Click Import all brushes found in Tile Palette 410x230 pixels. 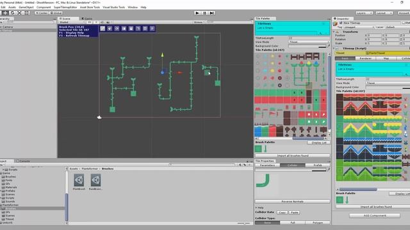(293, 156)
